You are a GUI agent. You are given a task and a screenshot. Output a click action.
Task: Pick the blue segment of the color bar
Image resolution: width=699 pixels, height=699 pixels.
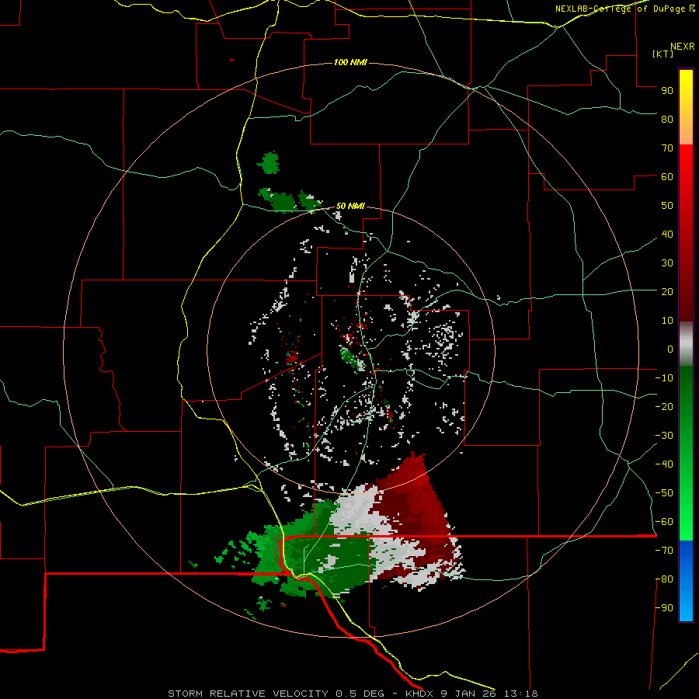click(686, 580)
